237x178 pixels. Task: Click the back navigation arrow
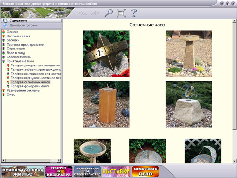(82, 13)
